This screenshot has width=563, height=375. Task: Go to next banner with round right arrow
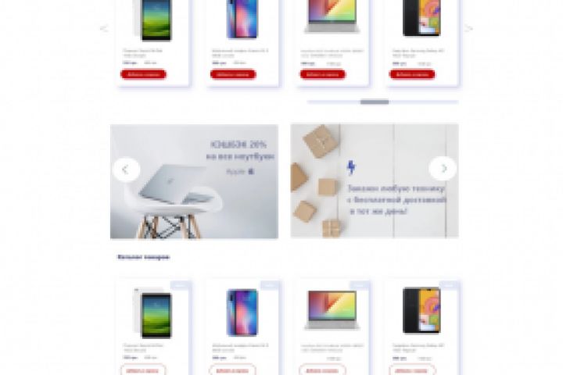(443, 168)
